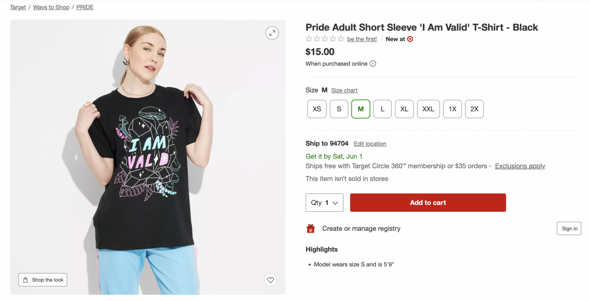This screenshot has width=590, height=301.
Task: Select size S
Action: pyautogui.click(x=339, y=109)
